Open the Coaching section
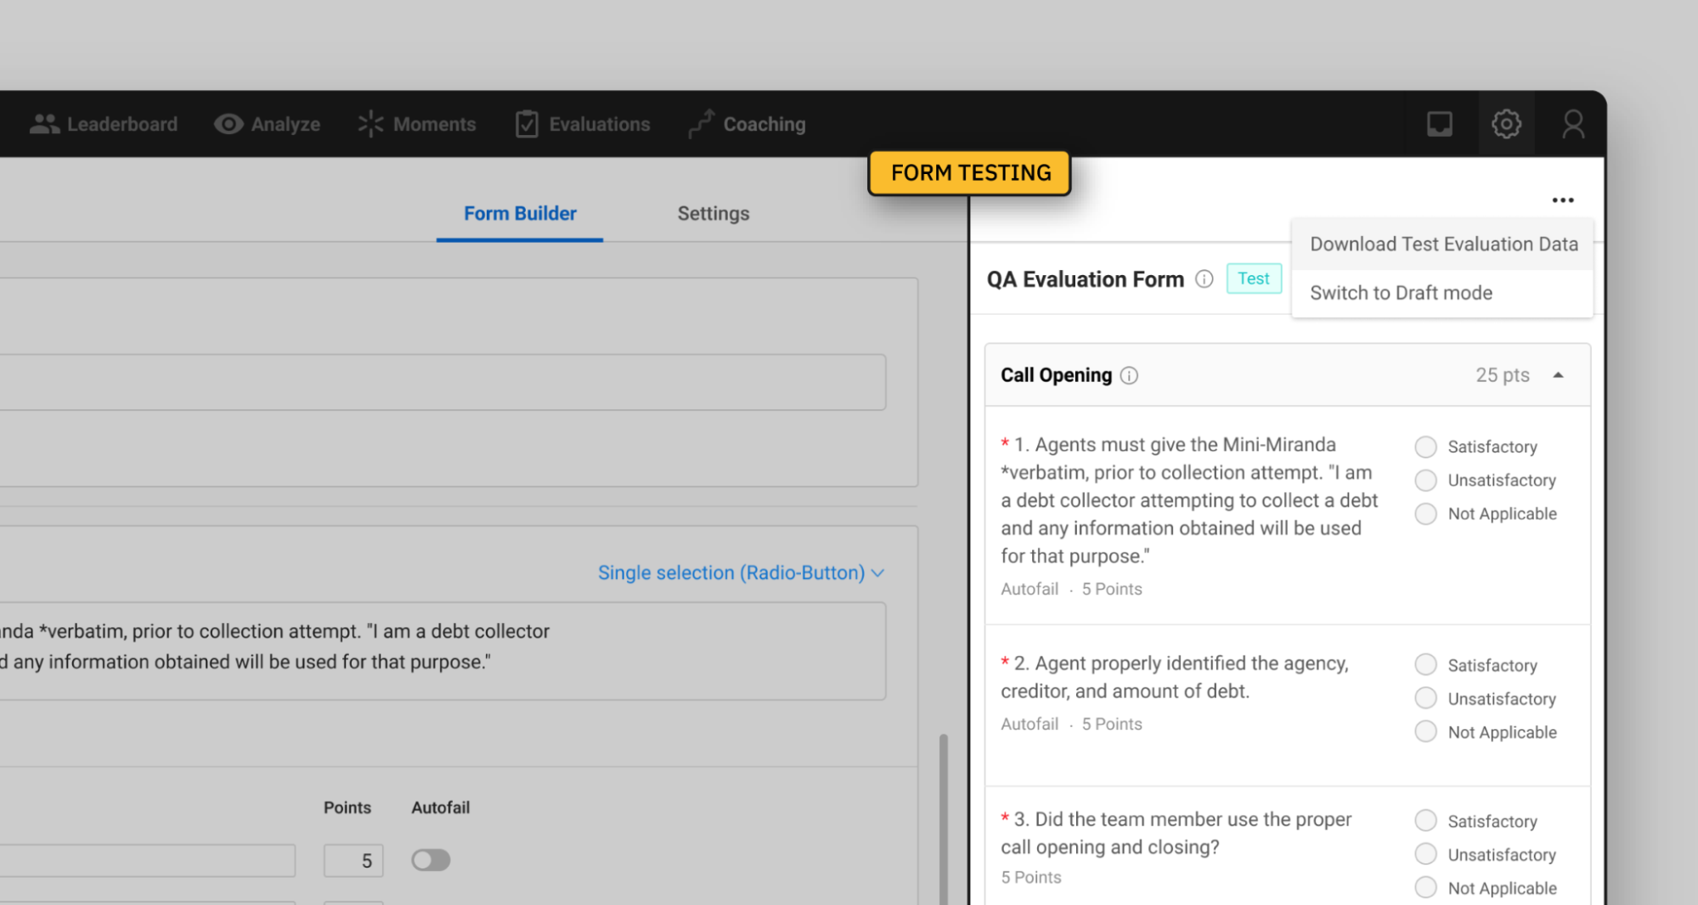 746,123
